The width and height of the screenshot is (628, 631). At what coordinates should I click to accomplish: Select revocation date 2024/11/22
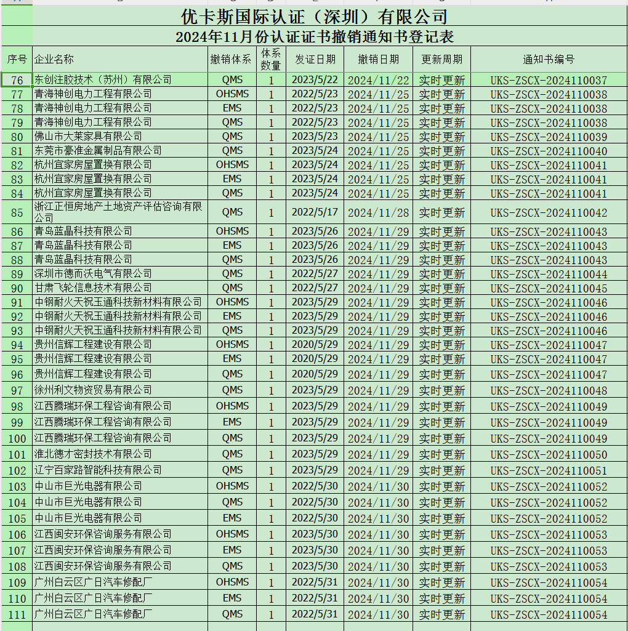coord(378,79)
